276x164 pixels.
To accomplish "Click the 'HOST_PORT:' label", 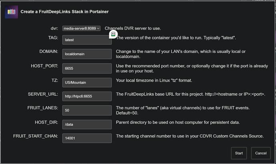I will click(44, 66).
